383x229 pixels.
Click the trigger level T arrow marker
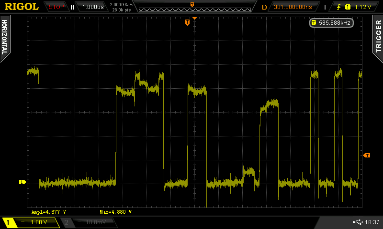pos(367,155)
